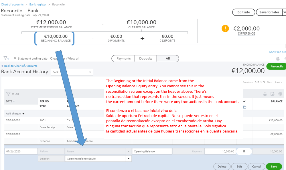286x170 pixels.
Task: Click the orange difference warning icon
Action: point(225,29)
